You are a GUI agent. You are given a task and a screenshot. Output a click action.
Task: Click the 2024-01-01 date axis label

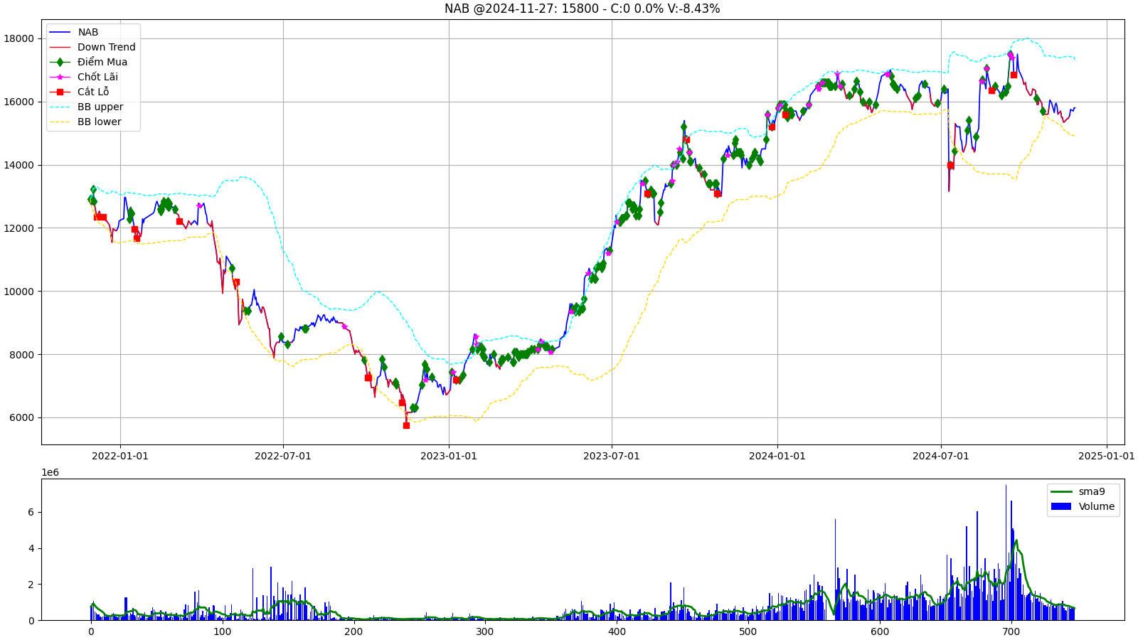[777, 456]
